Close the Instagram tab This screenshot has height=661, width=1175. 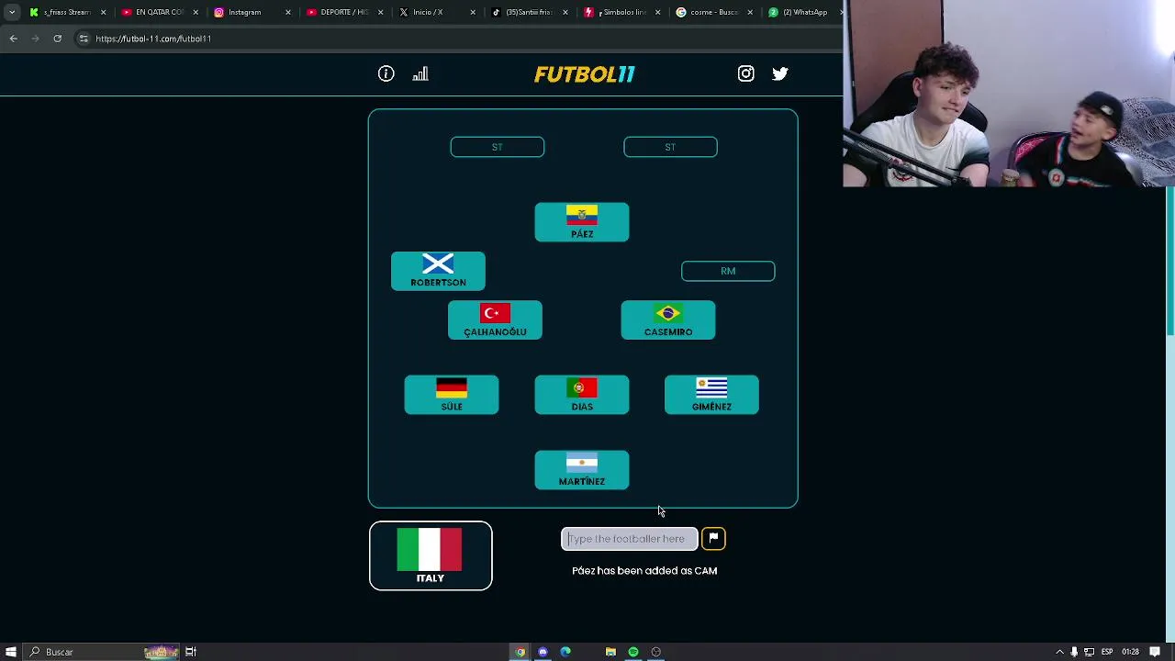tap(288, 12)
